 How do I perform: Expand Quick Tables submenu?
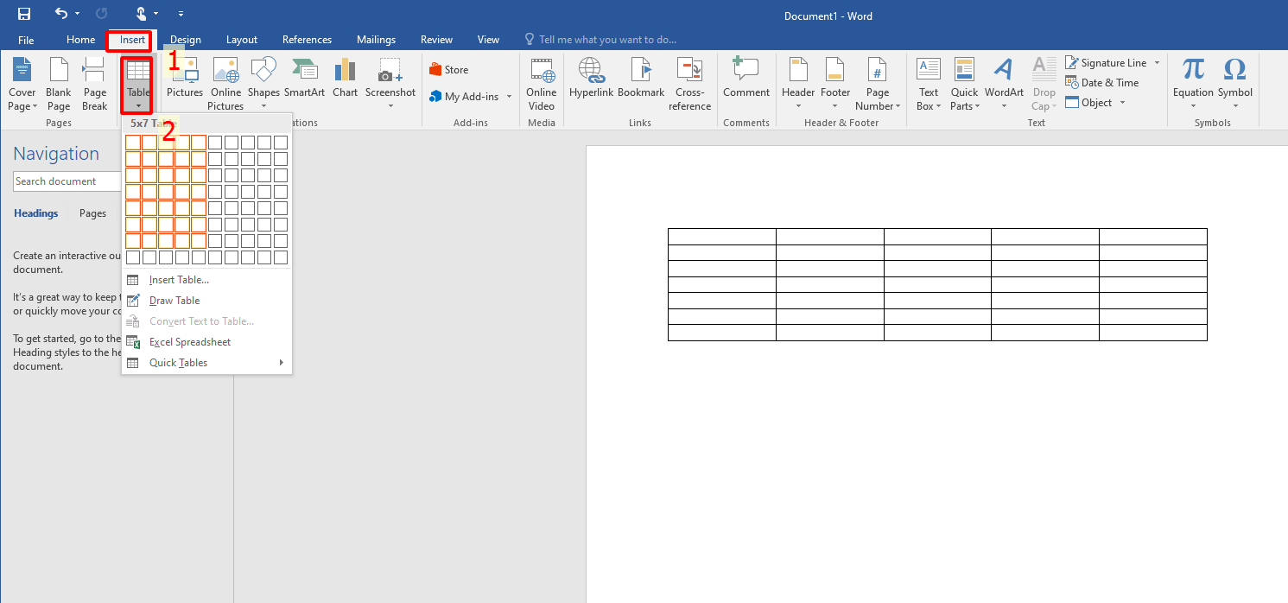206,363
